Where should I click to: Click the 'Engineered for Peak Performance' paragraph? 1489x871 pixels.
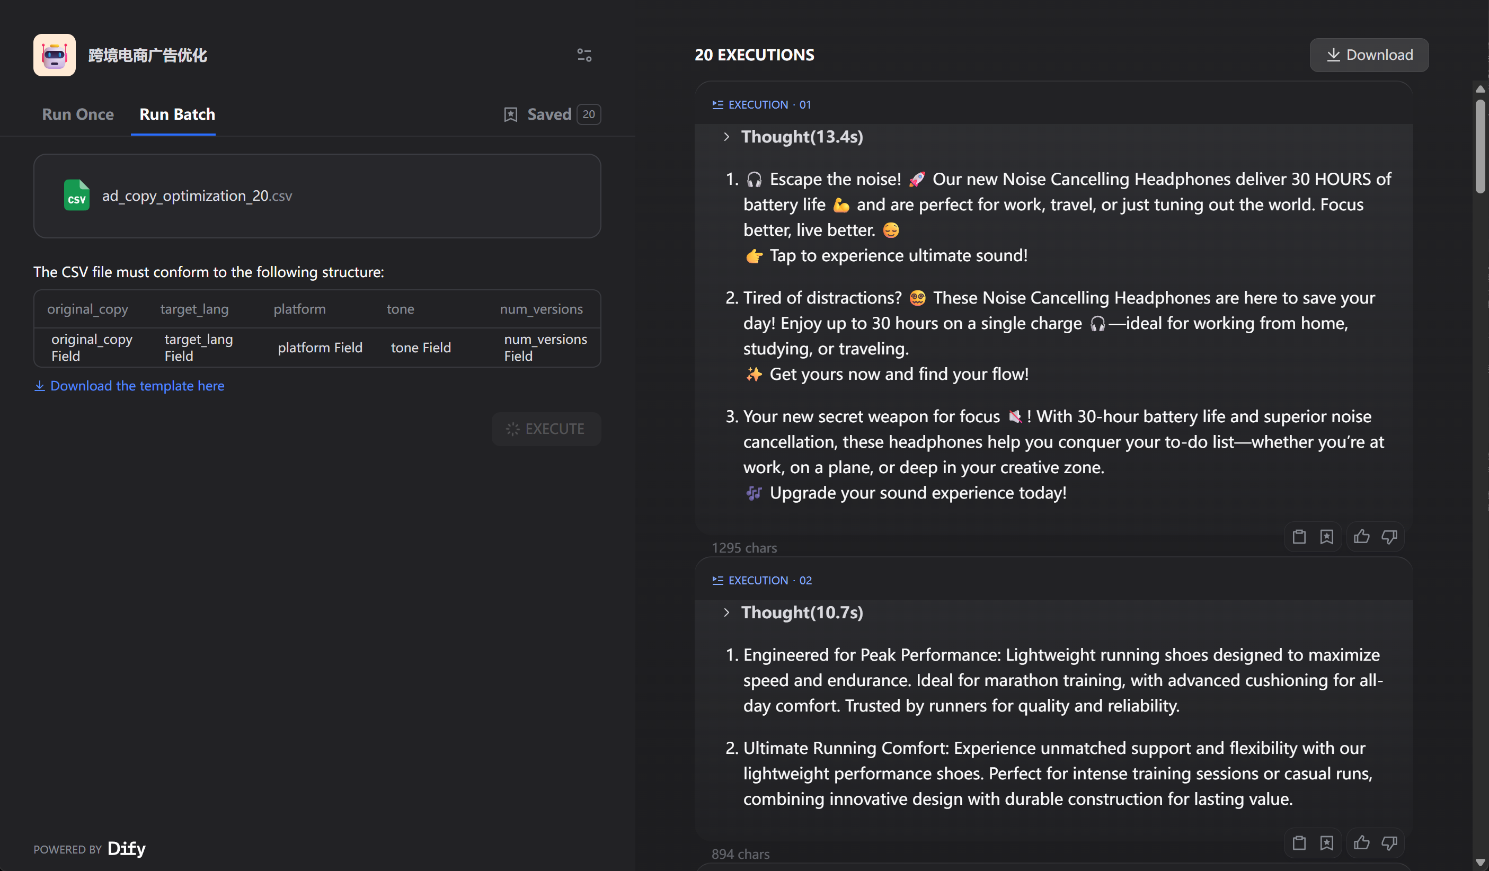pos(1062,680)
